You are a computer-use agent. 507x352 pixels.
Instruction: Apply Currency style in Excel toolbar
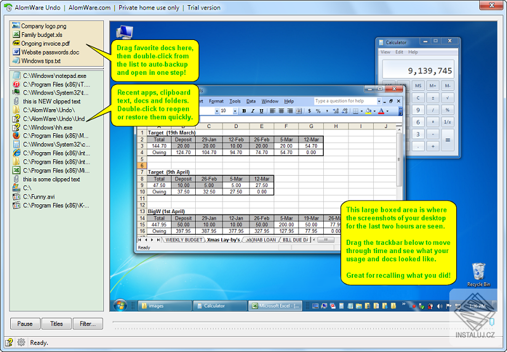pyautogui.click(x=309, y=111)
